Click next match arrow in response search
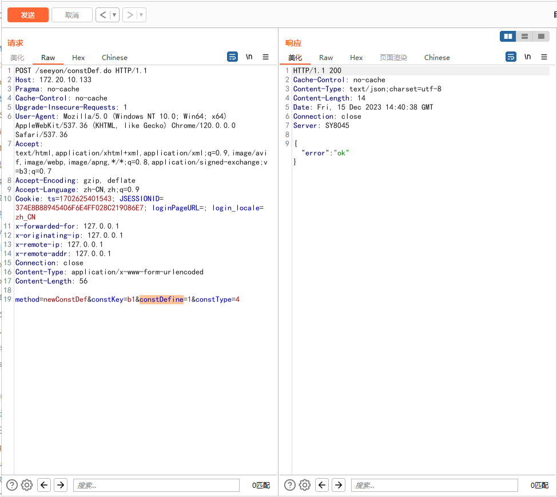This screenshot has width=557, height=497. 339,485
